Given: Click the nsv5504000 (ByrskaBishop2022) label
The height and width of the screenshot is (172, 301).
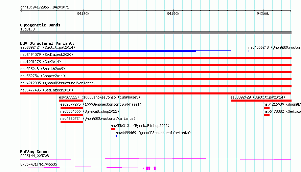Looking at the screenshot, I should [90, 111].
